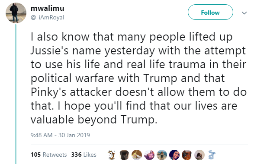Screen dimensions: 254x164
Task: Open the purple-toned avatar liker
Action: (149, 155)
